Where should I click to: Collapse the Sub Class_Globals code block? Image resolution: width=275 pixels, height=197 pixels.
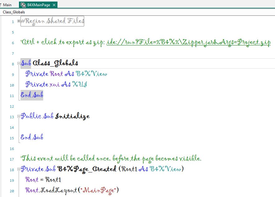(18, 63)
